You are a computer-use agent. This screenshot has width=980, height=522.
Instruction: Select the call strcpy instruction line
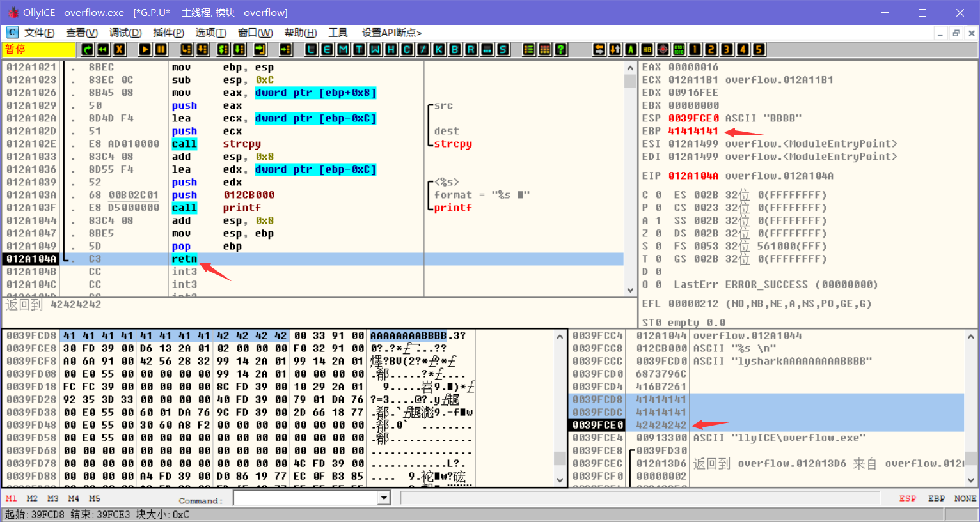(x=313, y=144)
